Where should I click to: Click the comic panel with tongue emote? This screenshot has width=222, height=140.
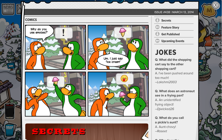click(118, 94)
